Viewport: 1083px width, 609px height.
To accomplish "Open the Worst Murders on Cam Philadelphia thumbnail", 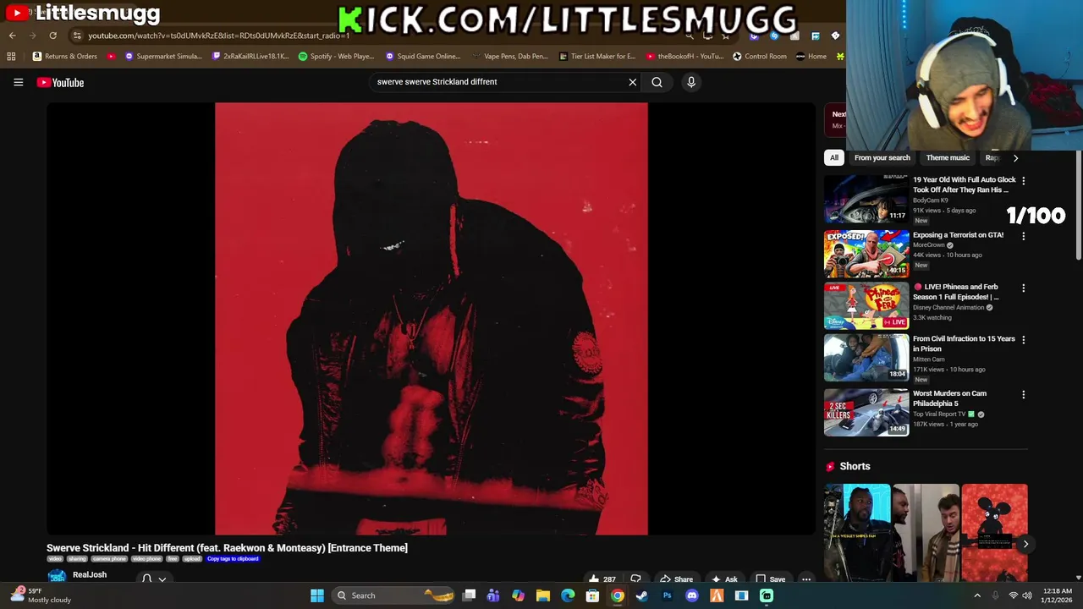I will pos(866,412).
